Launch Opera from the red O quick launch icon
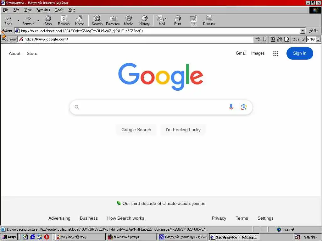 [47, 237]
